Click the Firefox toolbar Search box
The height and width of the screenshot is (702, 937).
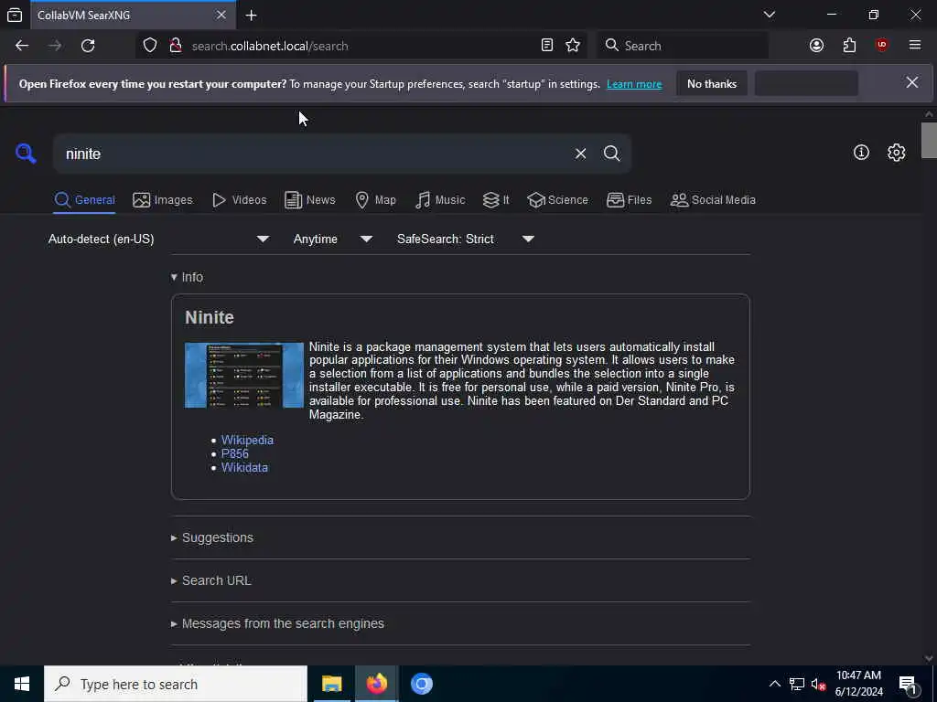[x=683, y=46]
